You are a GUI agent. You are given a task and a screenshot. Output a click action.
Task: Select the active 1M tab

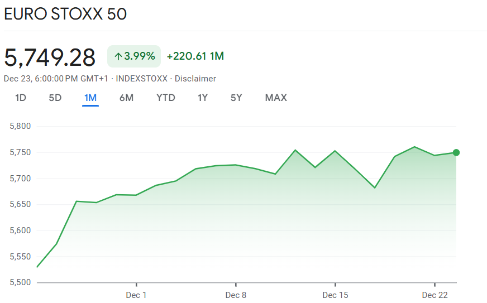[x=90, y=98]
